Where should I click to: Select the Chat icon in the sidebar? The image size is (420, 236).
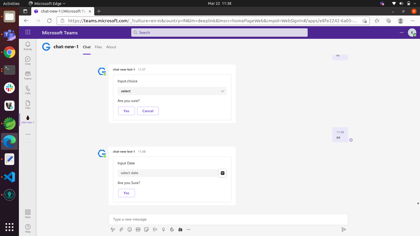28,60
